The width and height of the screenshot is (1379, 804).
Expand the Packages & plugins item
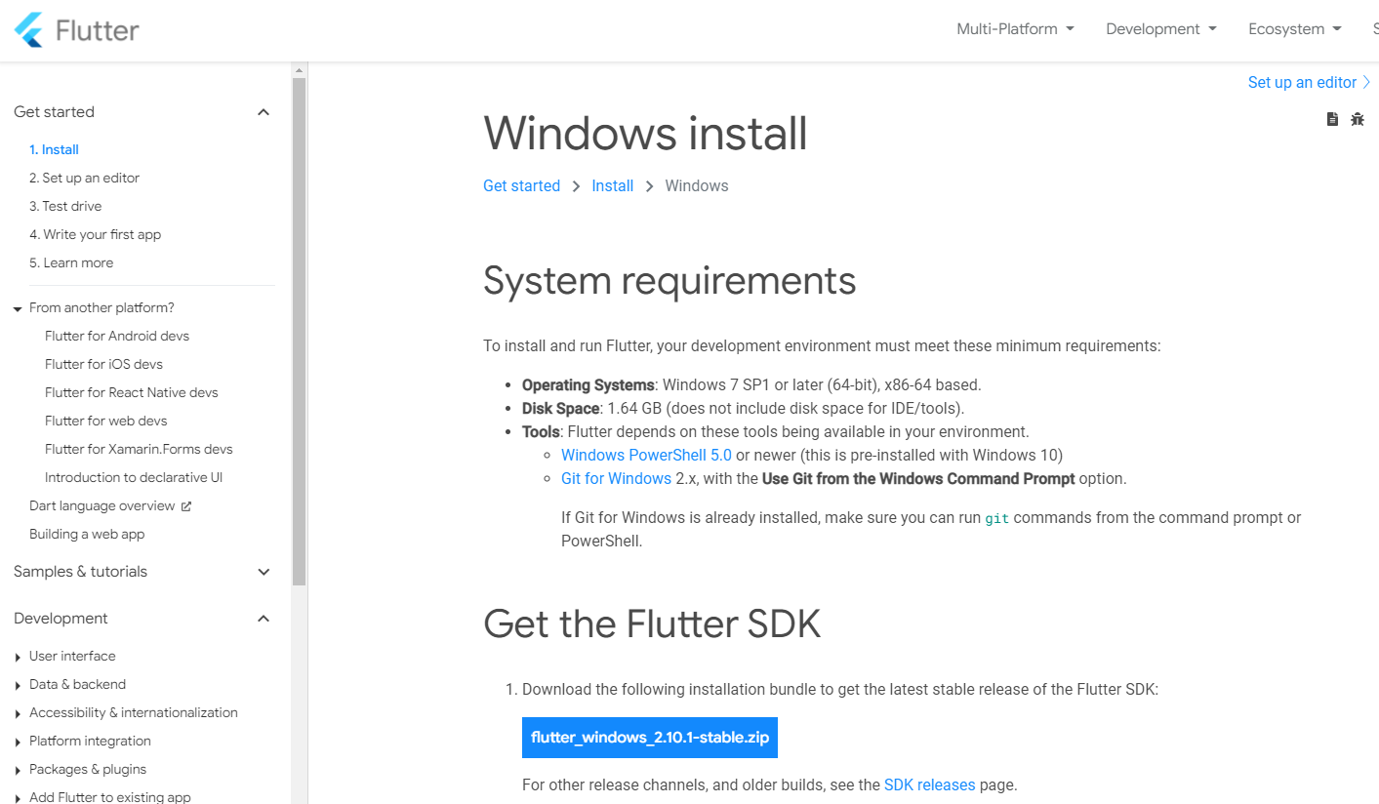pos(19,770)
